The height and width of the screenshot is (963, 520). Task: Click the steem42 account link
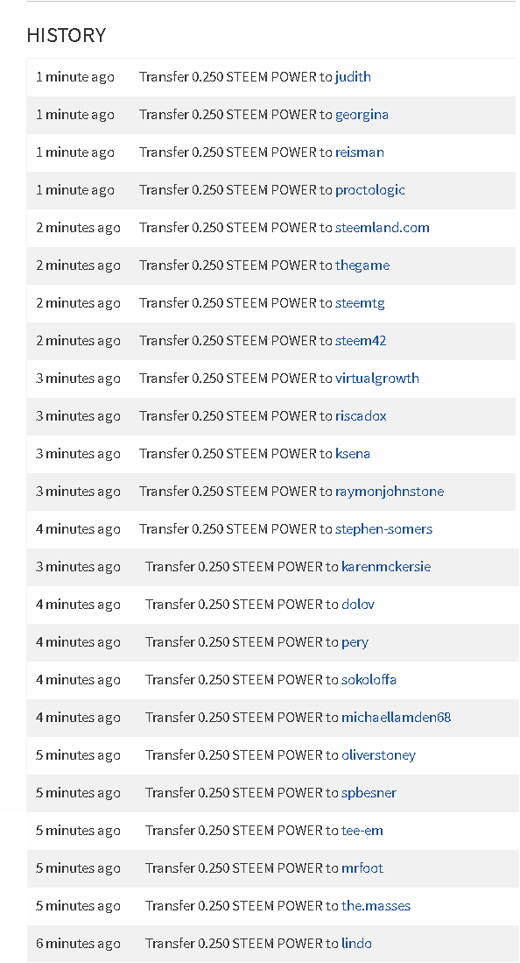(361, 341)
